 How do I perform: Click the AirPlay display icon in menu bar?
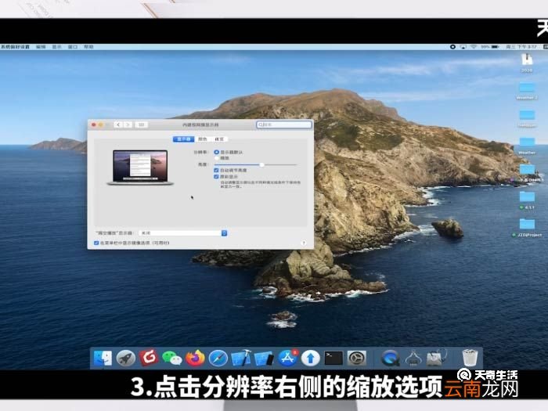463,47
